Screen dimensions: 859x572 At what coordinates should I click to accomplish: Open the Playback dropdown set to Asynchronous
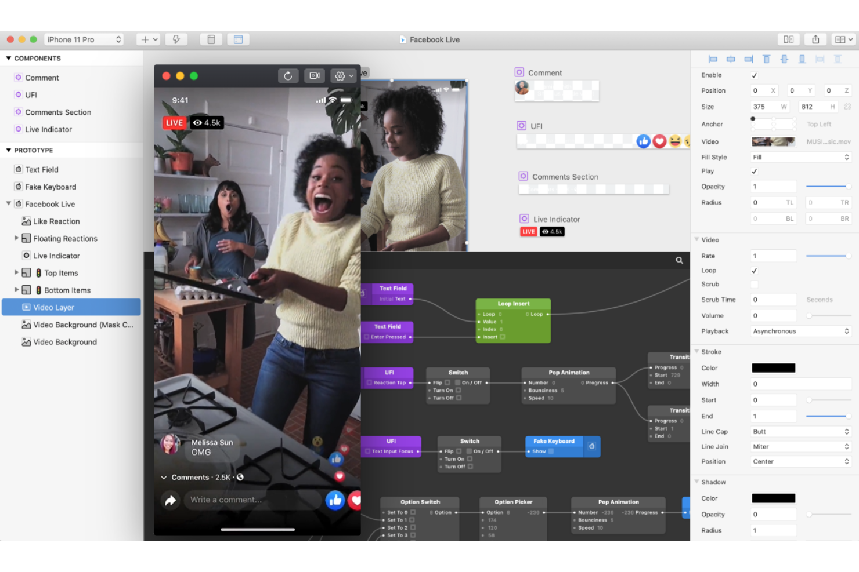[x=800, y=331]
